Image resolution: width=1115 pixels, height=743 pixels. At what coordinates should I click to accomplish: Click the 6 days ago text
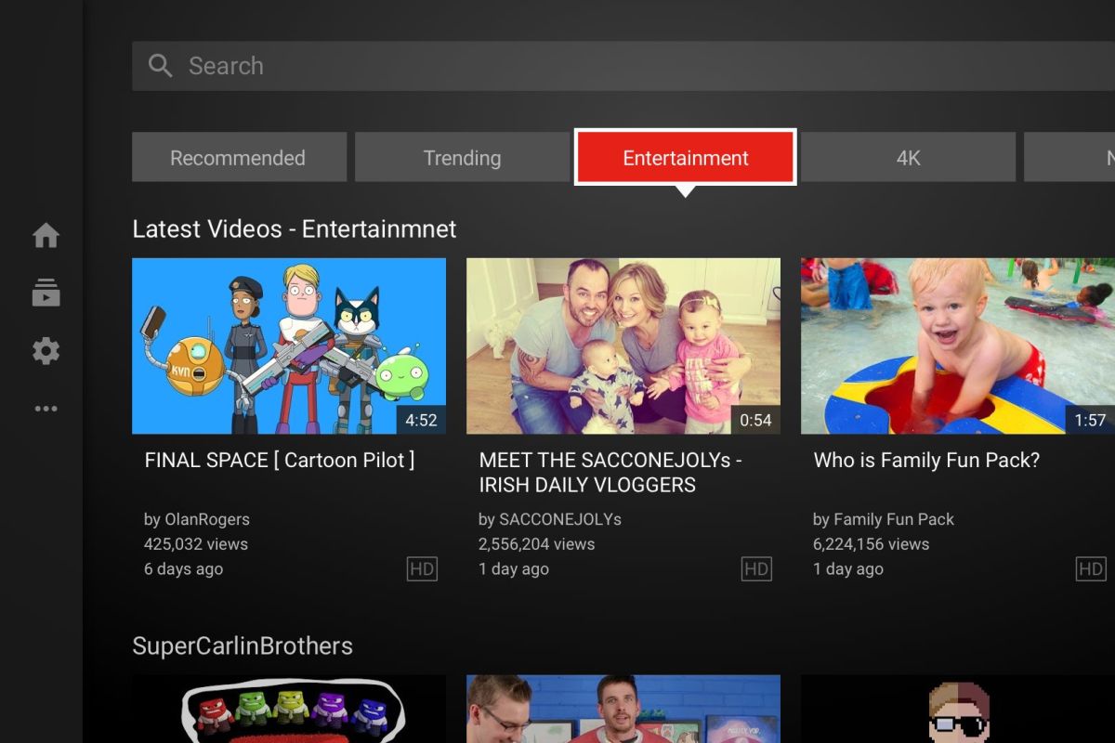(183, 569)
